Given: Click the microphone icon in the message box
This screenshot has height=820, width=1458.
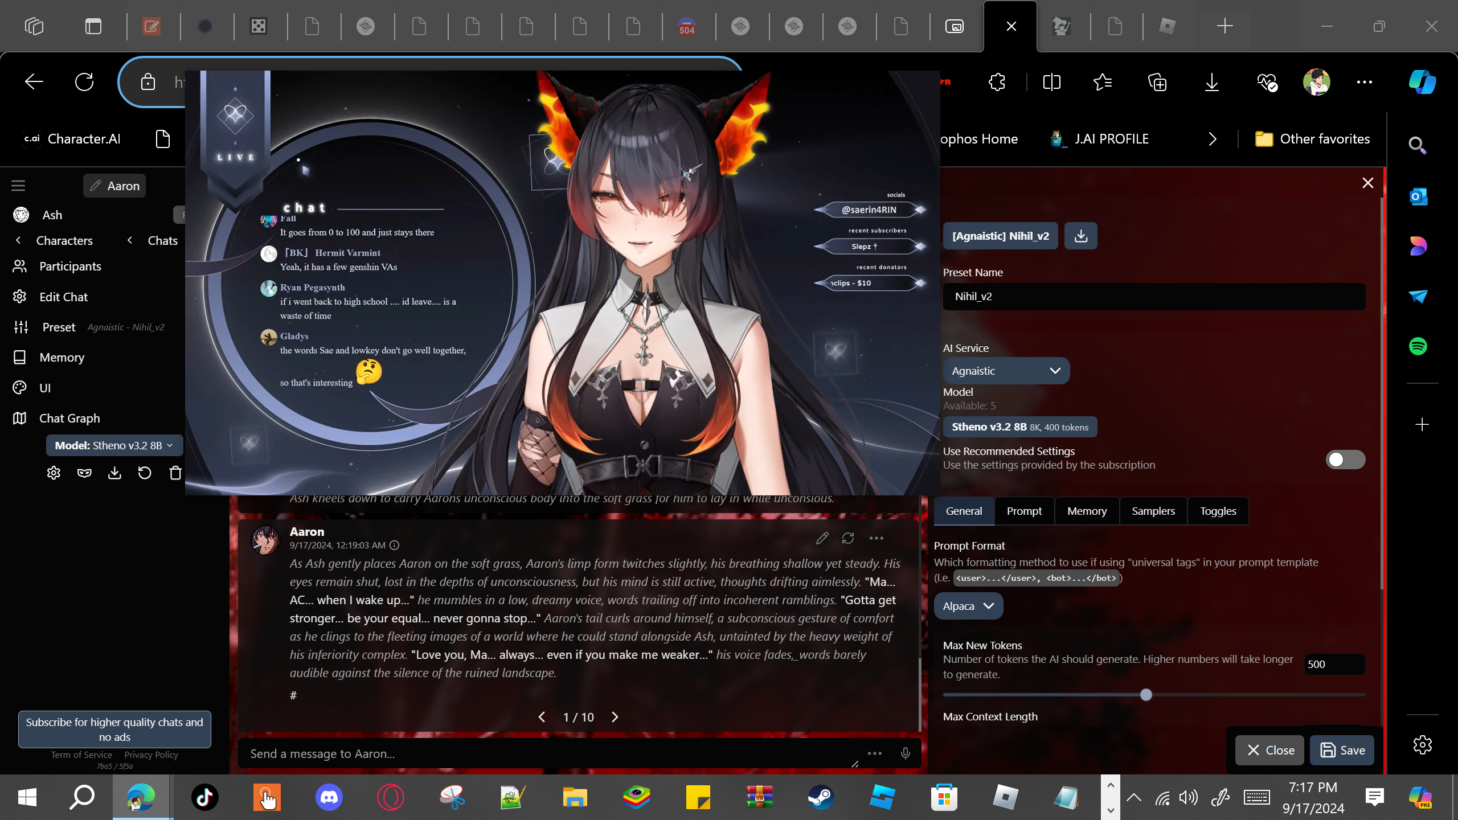Looking at the screenshot, I should [905, 753].
